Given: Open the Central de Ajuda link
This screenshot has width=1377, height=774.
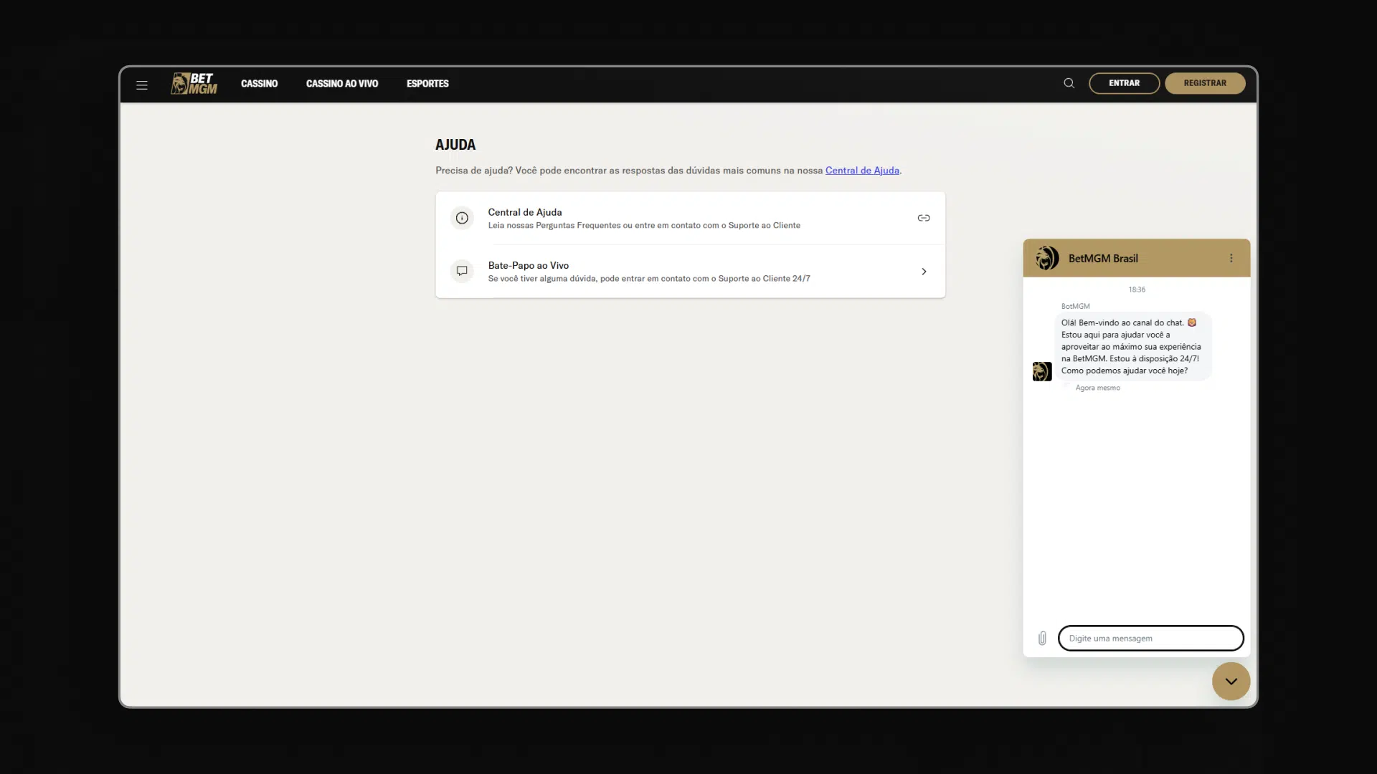Looking at the screenshot, I should click(862, 171).
